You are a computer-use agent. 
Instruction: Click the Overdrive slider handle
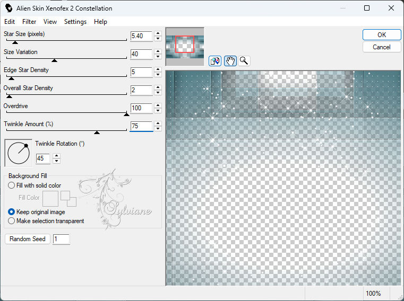point(126,114)
